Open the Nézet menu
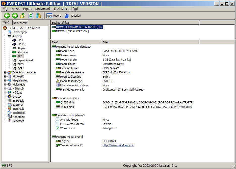Screen dimensions: 236x169 [x=16, y=9]
